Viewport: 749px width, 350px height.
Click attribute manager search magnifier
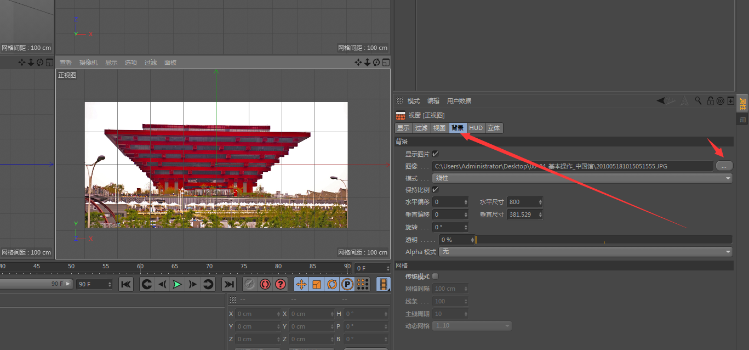(x=698, y=100)
